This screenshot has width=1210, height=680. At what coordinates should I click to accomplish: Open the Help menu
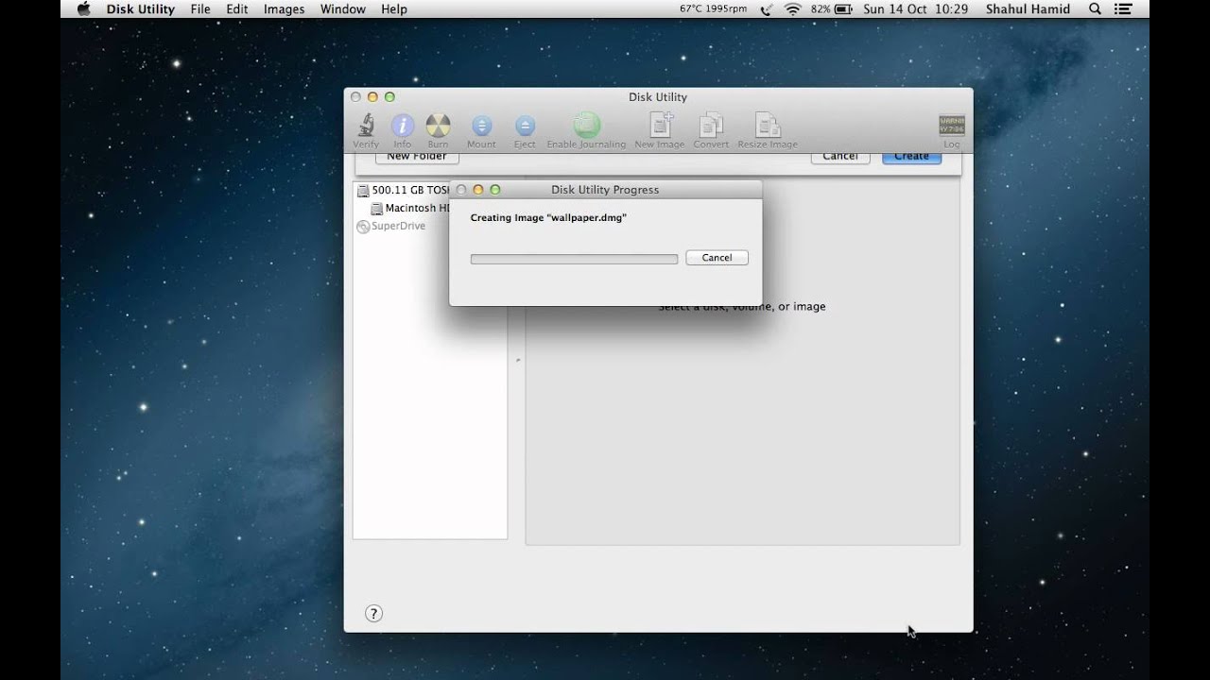(394, 8)
